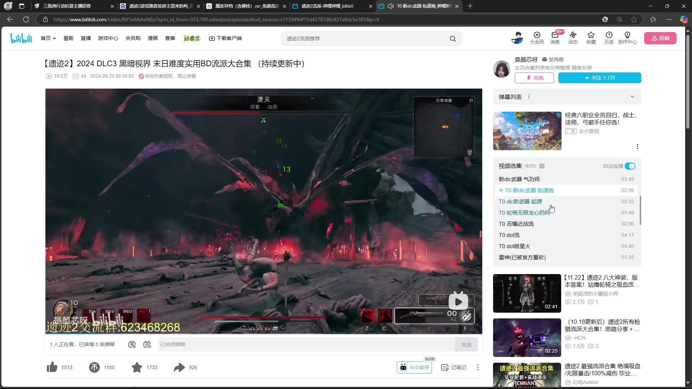Screen dimensions: 692x389
Task: Open the 漫画 nav item
Action: pos(153,38)
